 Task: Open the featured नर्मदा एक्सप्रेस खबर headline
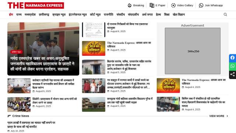point(42,64)
